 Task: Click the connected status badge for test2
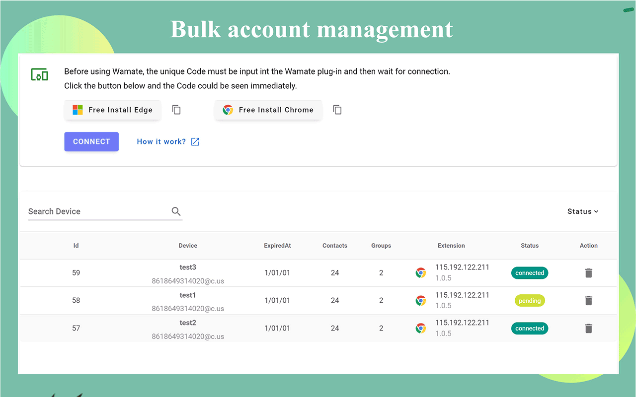[x=530, y=329]
